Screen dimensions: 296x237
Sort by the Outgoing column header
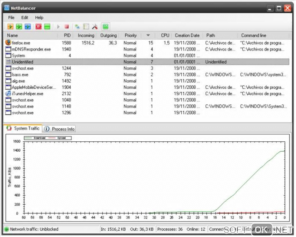pyautogui.click(x=108, y=35)
